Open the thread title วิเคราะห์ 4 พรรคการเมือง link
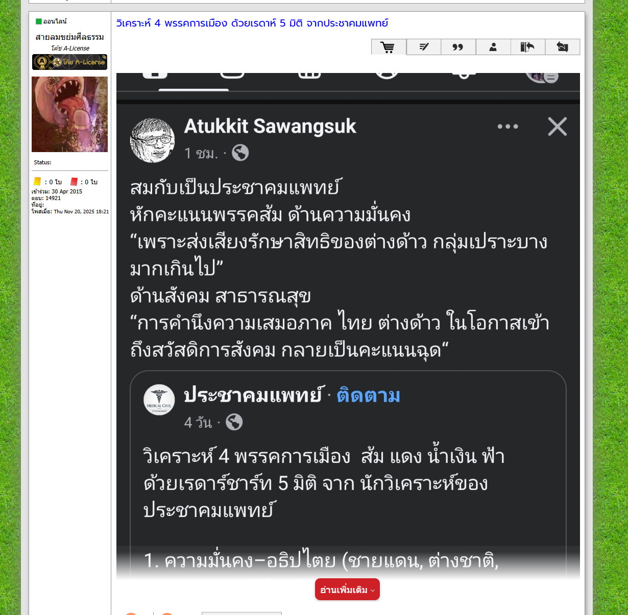628x615 pixels. click(252, 23)
